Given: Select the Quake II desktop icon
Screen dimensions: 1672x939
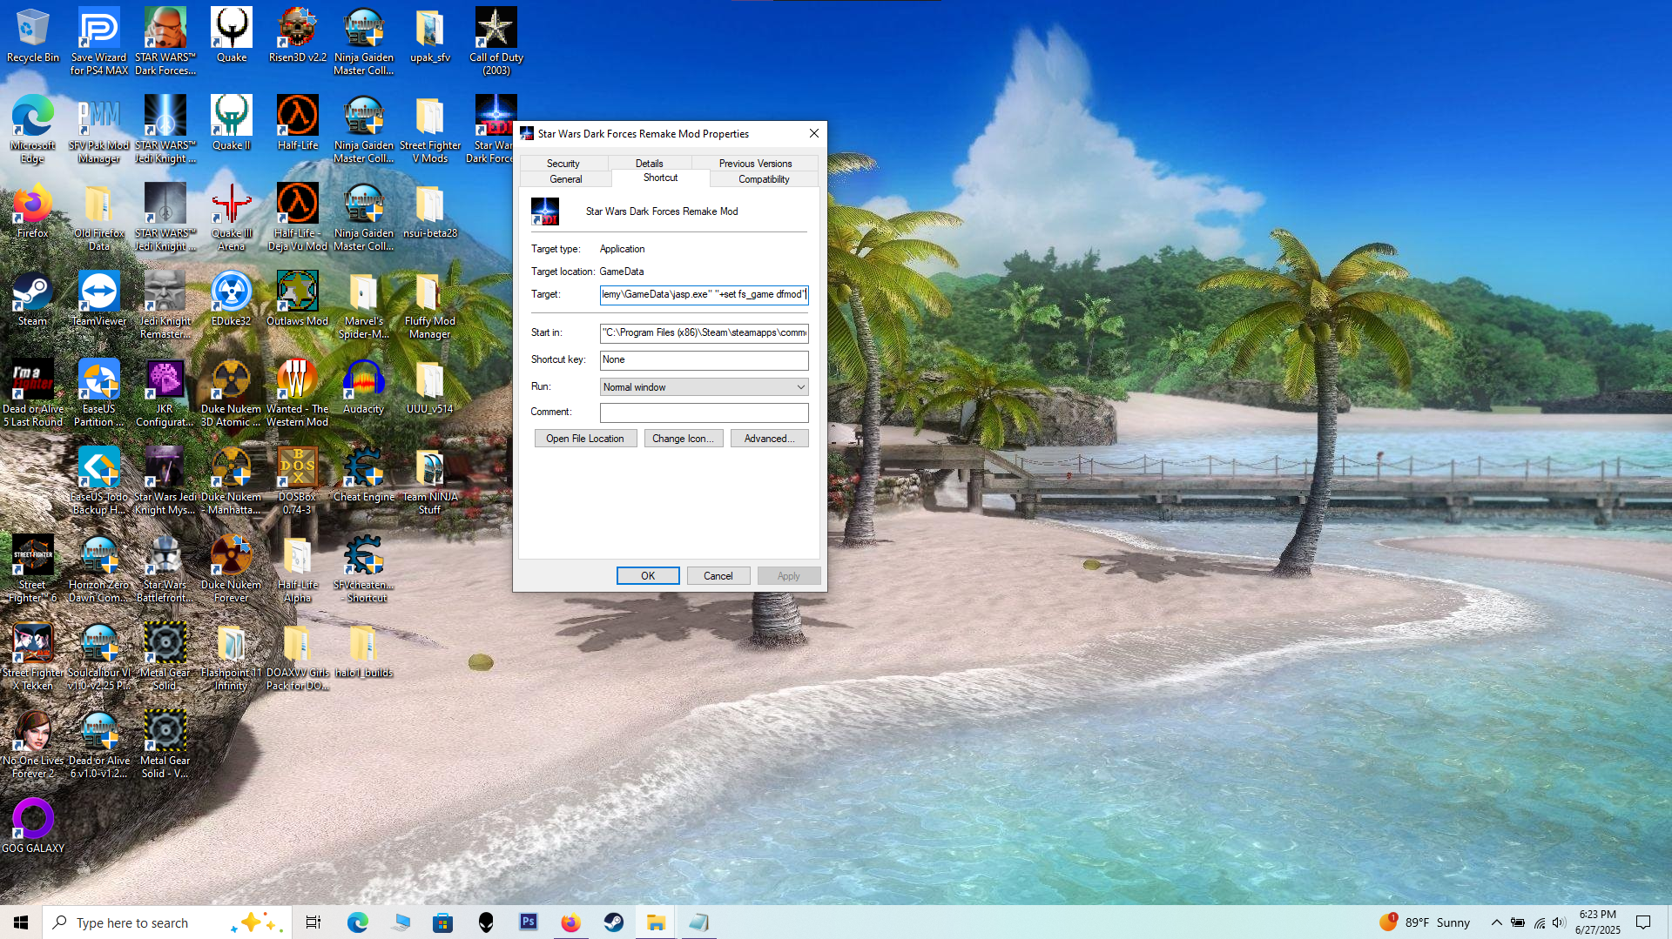Looking at the screenshot, I should (232, 124).
